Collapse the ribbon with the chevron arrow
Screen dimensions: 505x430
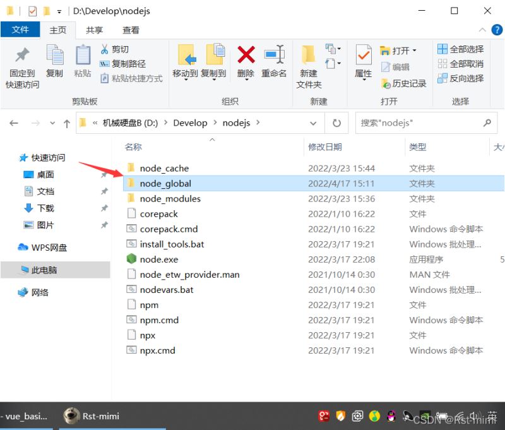tap(482, 30)
